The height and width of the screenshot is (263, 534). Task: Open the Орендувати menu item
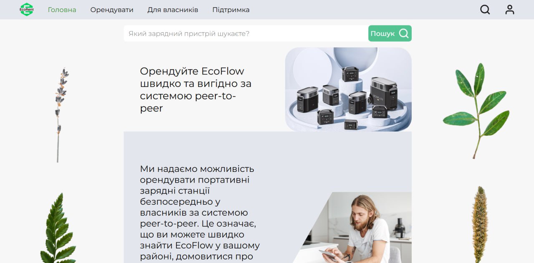pyautogui.click(x=112, y=10)
